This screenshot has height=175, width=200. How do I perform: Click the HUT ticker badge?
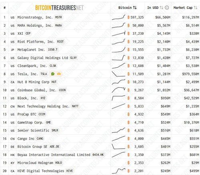point(54,82)
